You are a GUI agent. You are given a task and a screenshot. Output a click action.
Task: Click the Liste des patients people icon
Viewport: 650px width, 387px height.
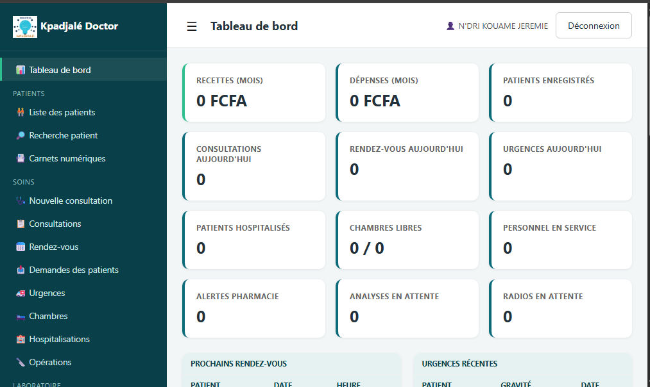[21, 112]
